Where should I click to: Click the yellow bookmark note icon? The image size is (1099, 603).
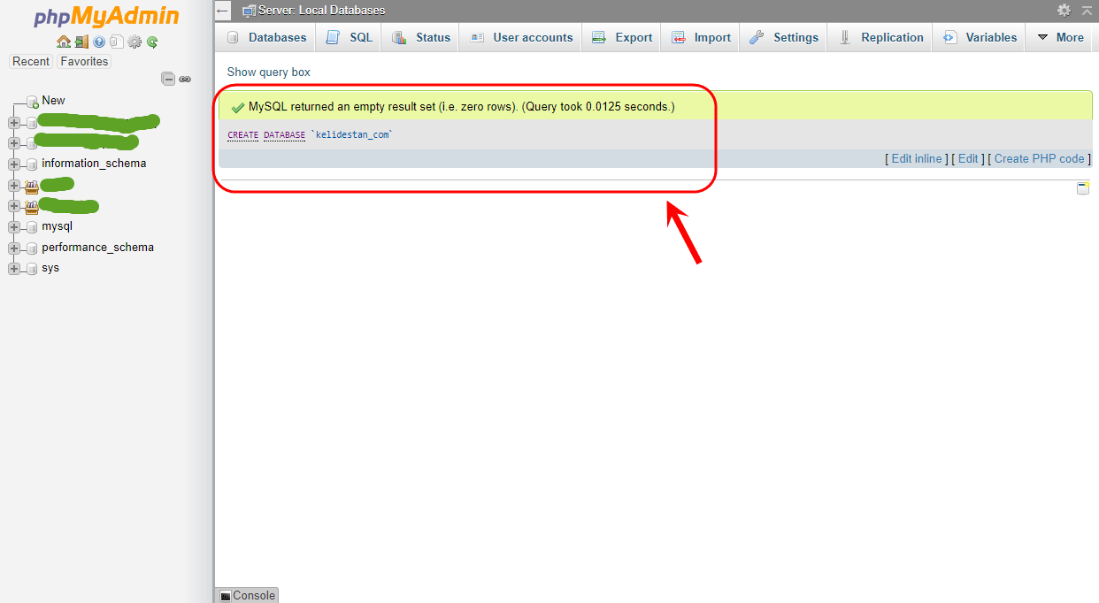coord(1083,187)
